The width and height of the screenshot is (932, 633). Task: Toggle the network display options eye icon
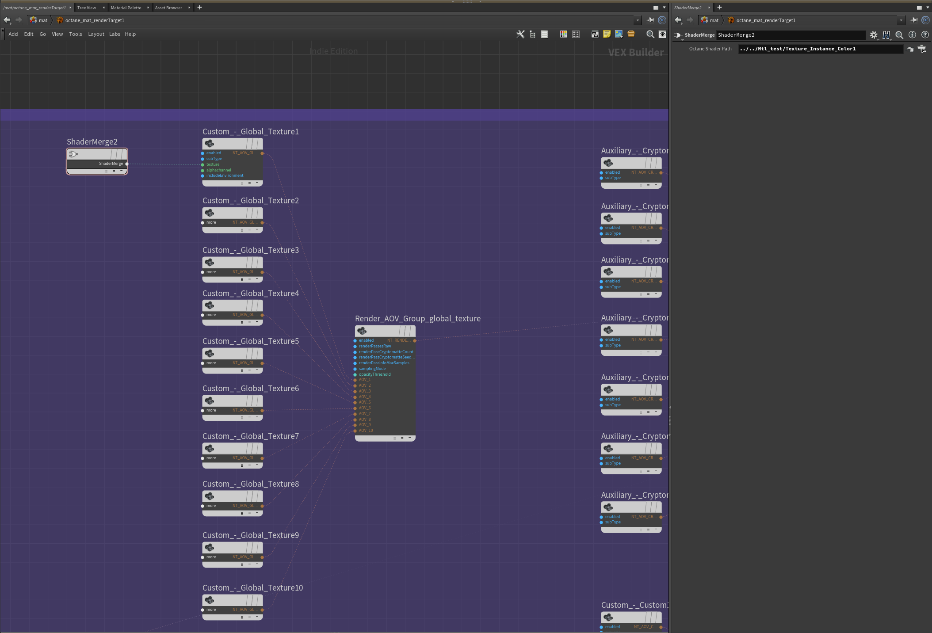662,34
